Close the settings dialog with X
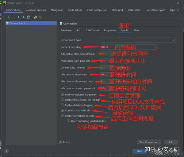 [x=178, y=3]
